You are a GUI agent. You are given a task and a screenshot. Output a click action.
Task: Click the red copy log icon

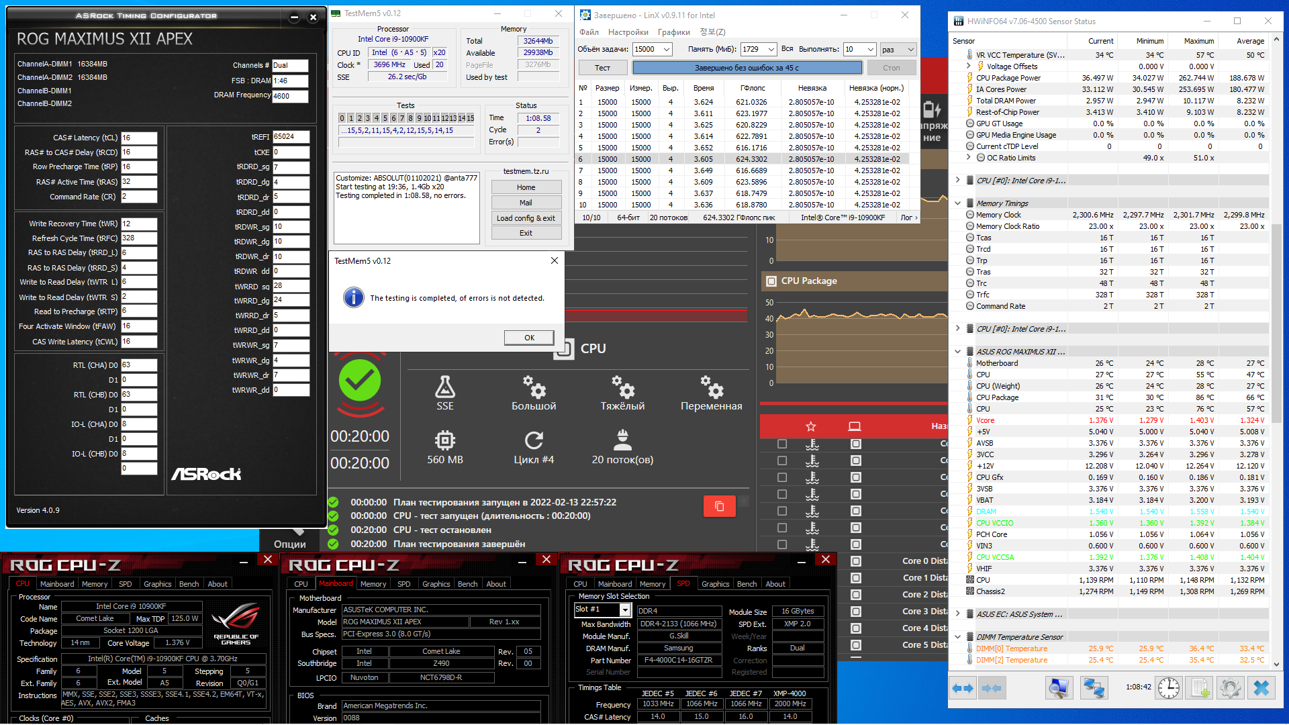(719, 506)
